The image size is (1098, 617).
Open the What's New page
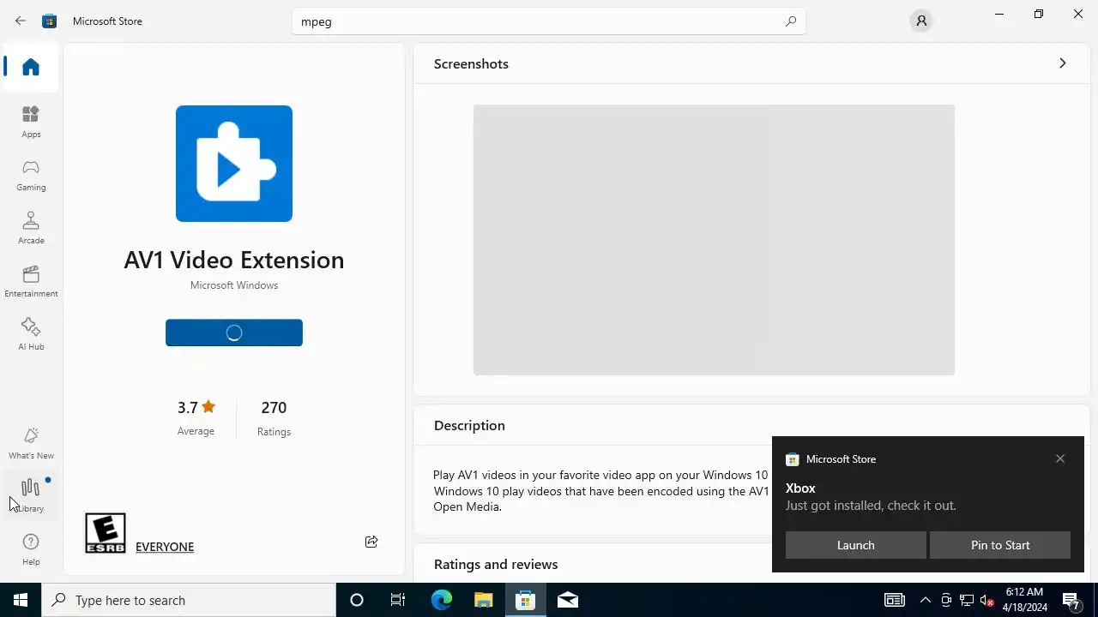pos(31,443)
